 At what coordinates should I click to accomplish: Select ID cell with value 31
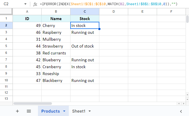[27, 39]
